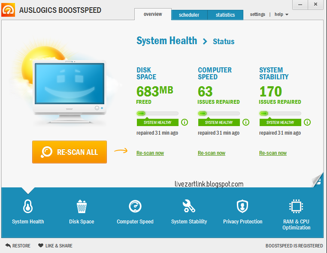This screenshot has width=327, height=253.
Task: Click the chevron after System Health heading
Action: click(x=205, y=41)
